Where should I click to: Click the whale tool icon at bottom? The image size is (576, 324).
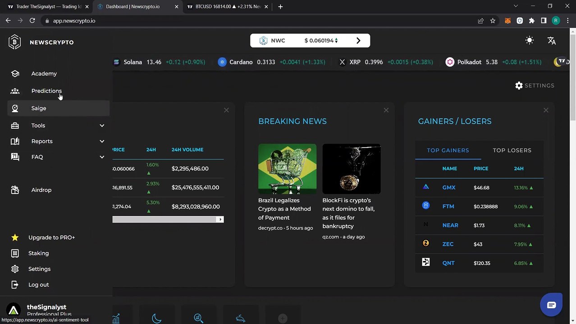tap(241, 319)
